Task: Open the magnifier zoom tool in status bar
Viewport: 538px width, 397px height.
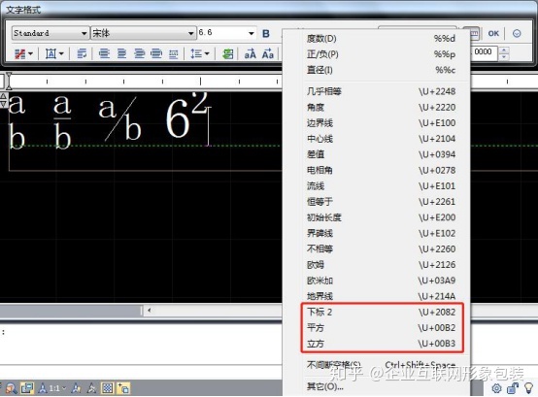Action: click(11, 388)
